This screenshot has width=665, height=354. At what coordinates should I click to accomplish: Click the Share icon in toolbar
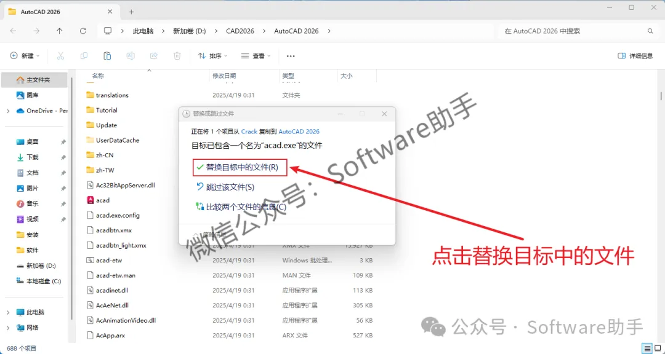pos(154,55)
